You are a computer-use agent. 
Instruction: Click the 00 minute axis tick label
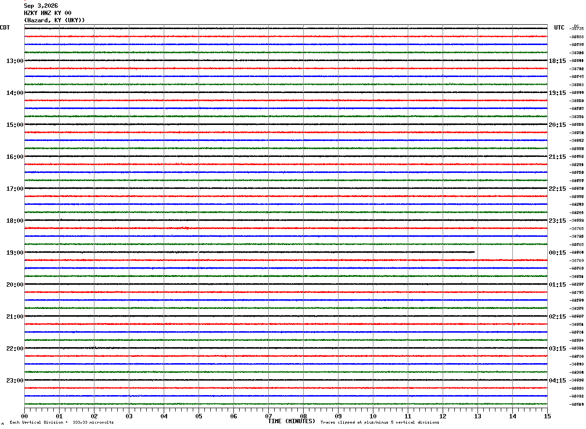(x=24, y=416)
